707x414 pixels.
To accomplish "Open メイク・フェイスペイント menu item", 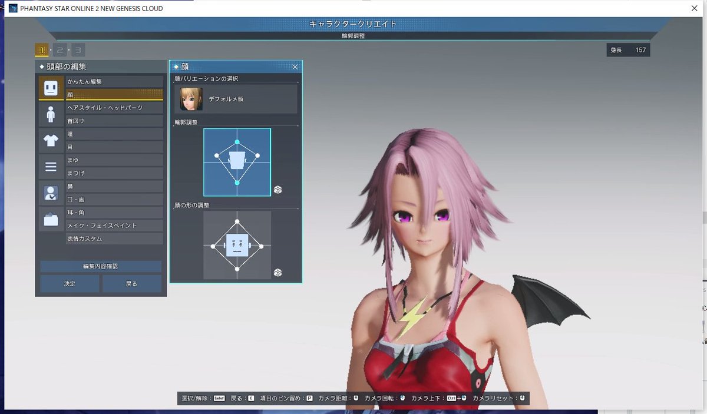I will 114,226.
